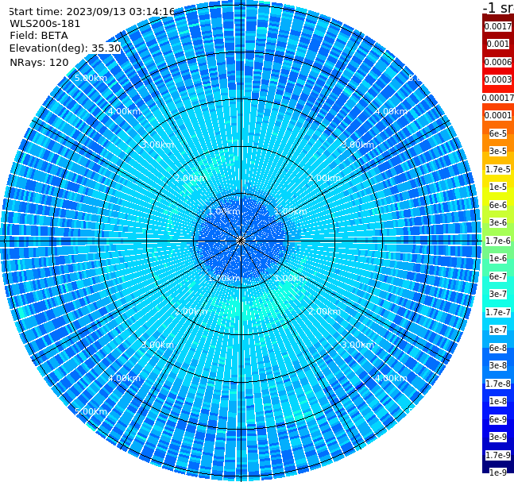514x482 pixels.
Task: Click the 0.0017 colorbar tick label
Action: pyautogui.click(x=498, y=26)
